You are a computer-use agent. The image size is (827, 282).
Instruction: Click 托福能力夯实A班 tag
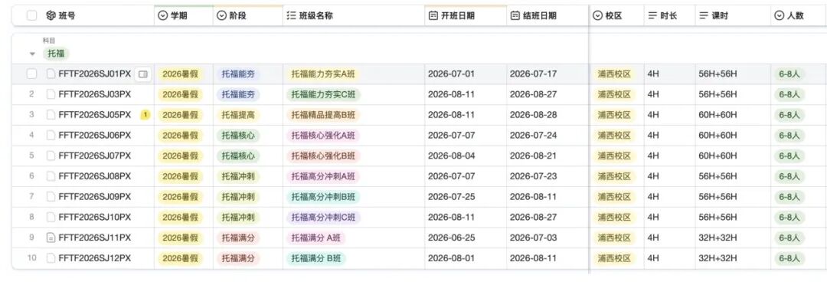(323, 74)
